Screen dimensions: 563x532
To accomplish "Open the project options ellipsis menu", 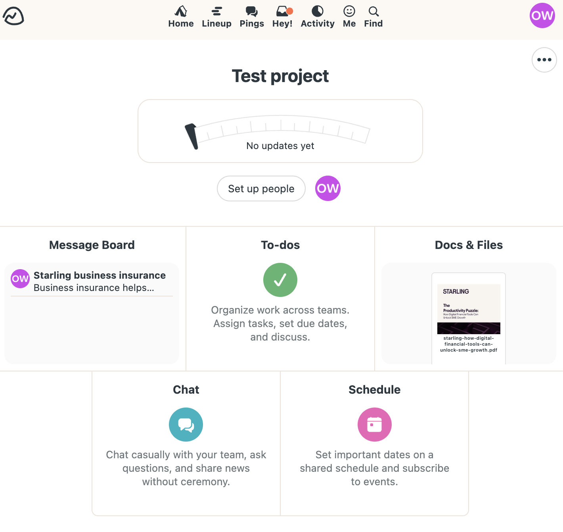I will pos(544,60).
